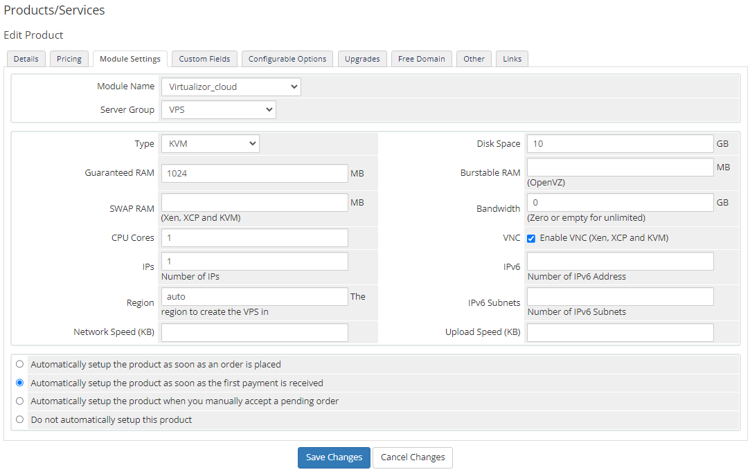Click into the CPU Cores field
The image size is (750, 472).
coord(254,238)
